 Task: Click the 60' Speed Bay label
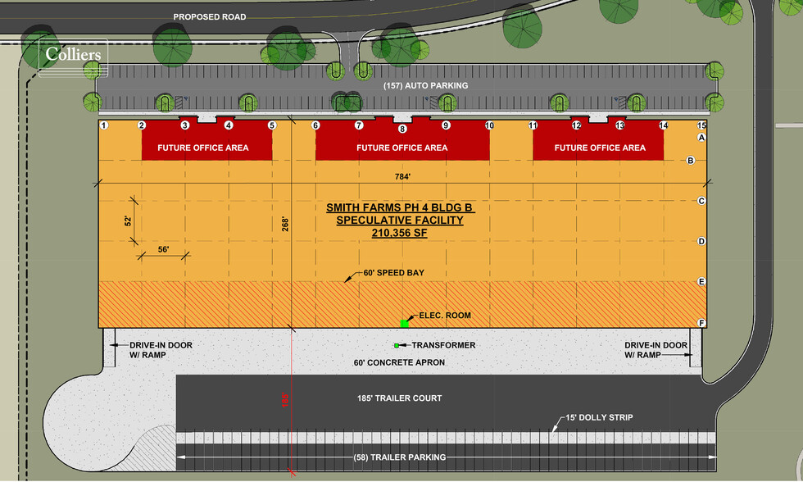(x=394, y=272)
